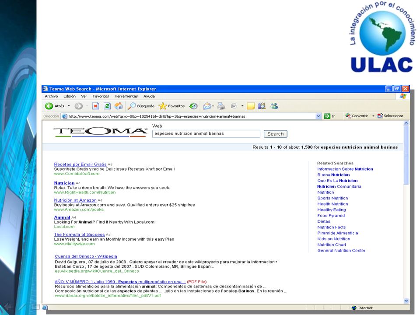The image size is (420, 315).
Task: Click the Seleccionar toolbar icon
Action: [380, 115]
